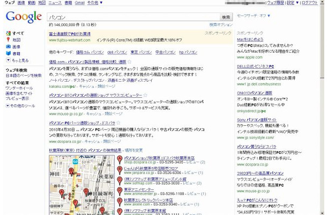Image resolution: width=328 pixels, height=215 pixels.
Task: Open the DELL公式-ビジネスPC ad link
Action: point(255,66)
